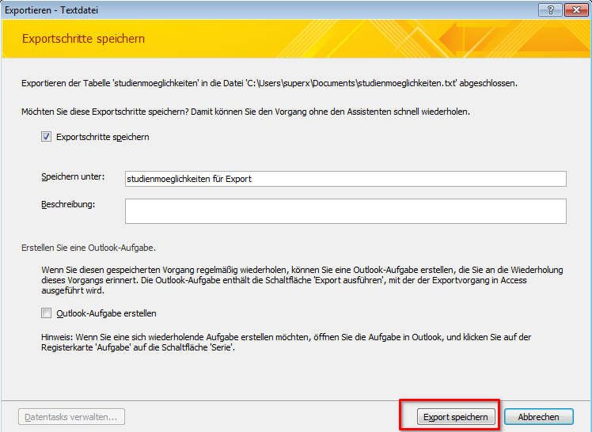Cancel with the Abbrechen button
592x432 pixels.
(x=538, y=417)
